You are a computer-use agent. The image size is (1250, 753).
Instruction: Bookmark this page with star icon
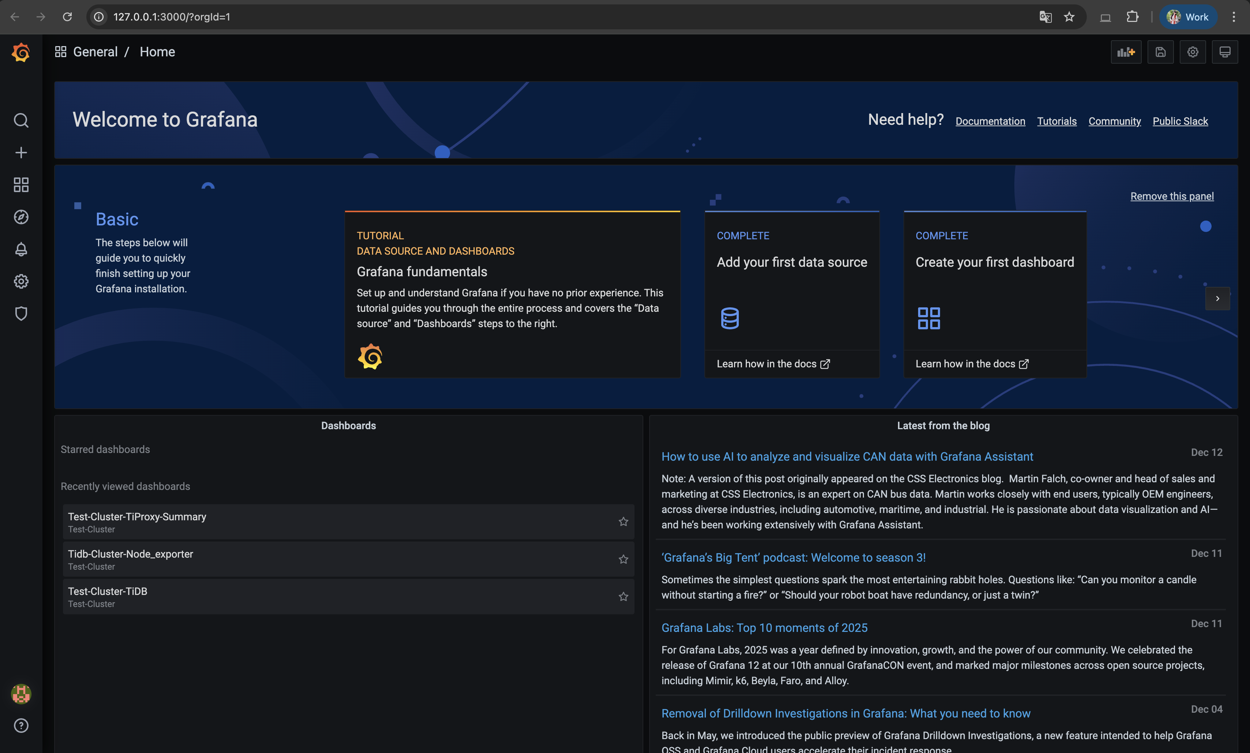click(1069, 17)
